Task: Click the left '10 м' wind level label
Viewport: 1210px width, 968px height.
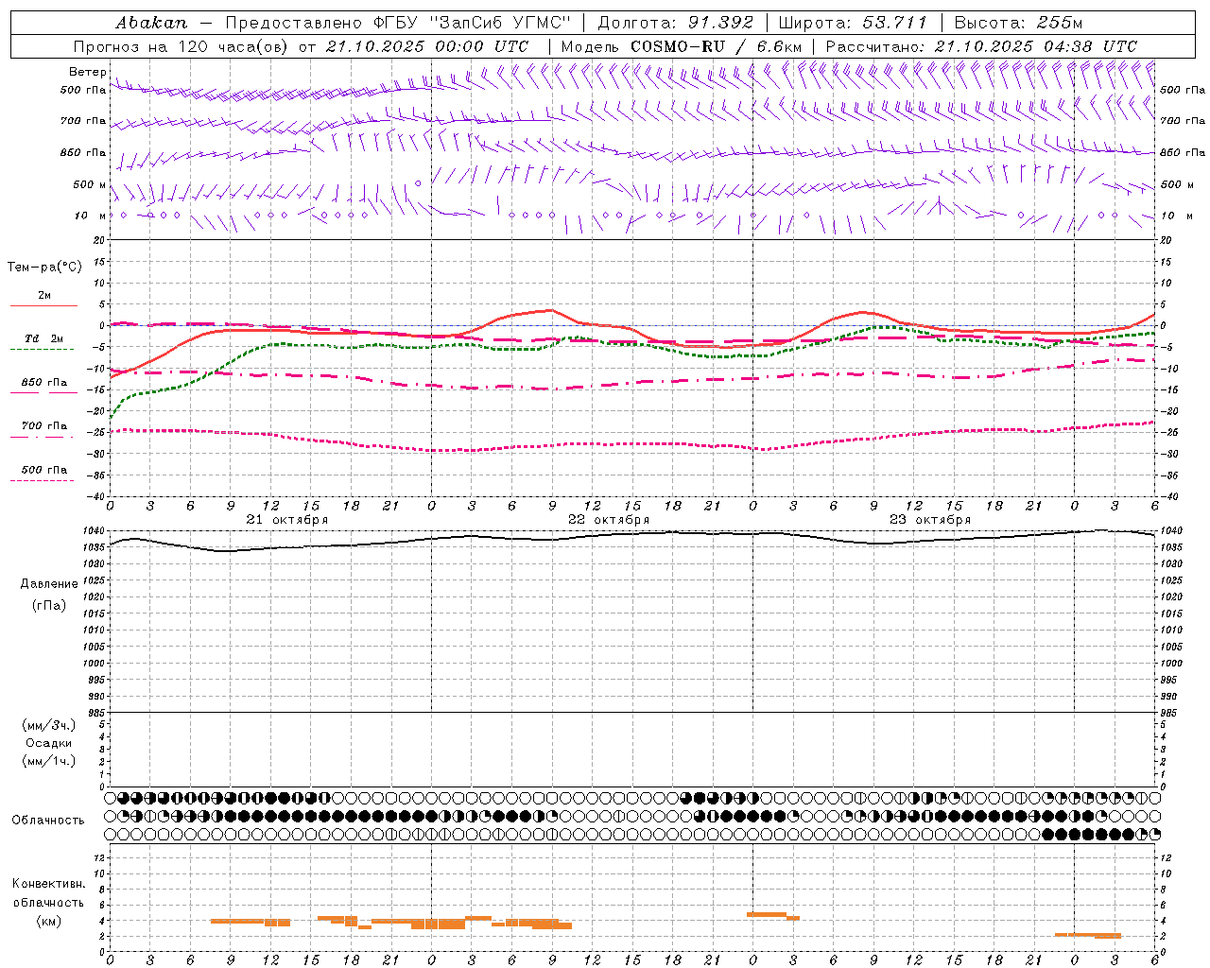Action: pos(91,216)
